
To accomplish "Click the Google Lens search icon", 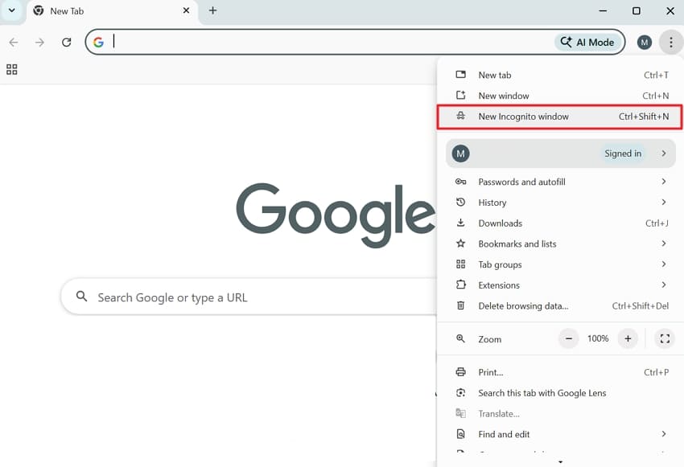I will (x=460, y=393).
